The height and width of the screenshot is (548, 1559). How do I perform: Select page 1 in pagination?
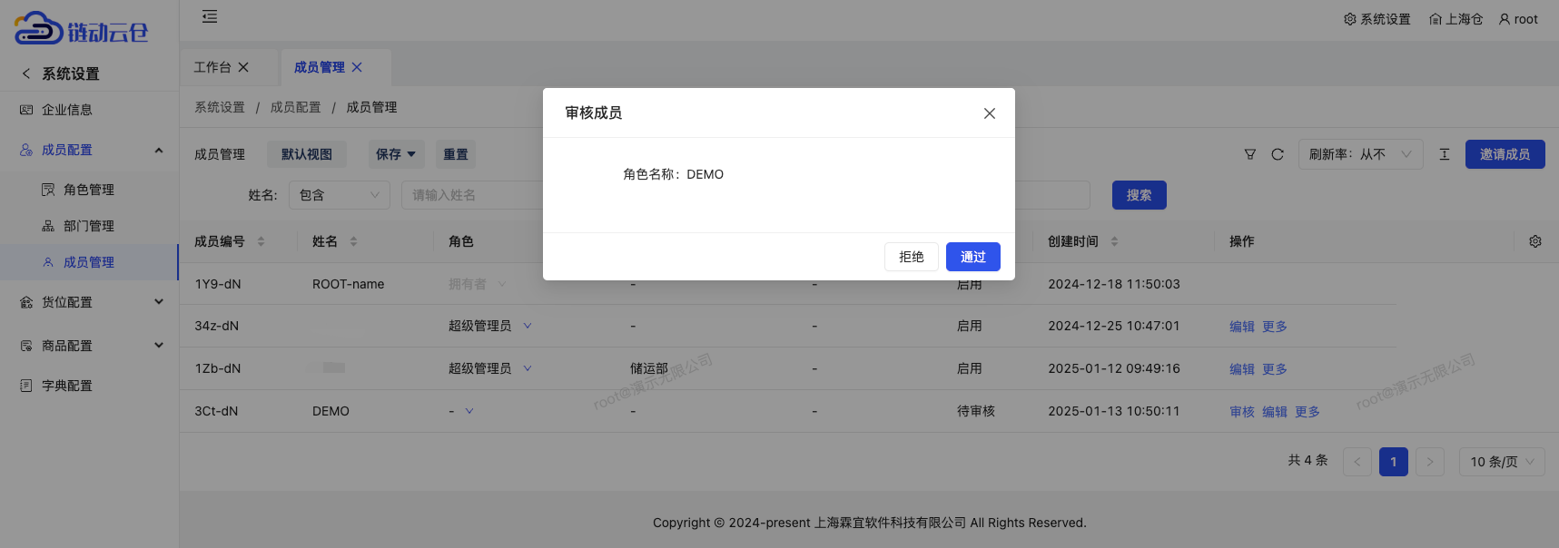click(1394, 462)
